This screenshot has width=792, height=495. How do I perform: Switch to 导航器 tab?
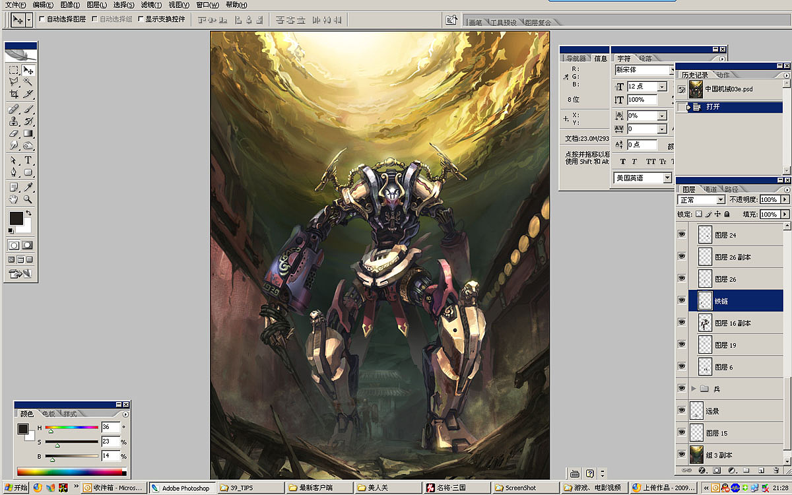576,59
